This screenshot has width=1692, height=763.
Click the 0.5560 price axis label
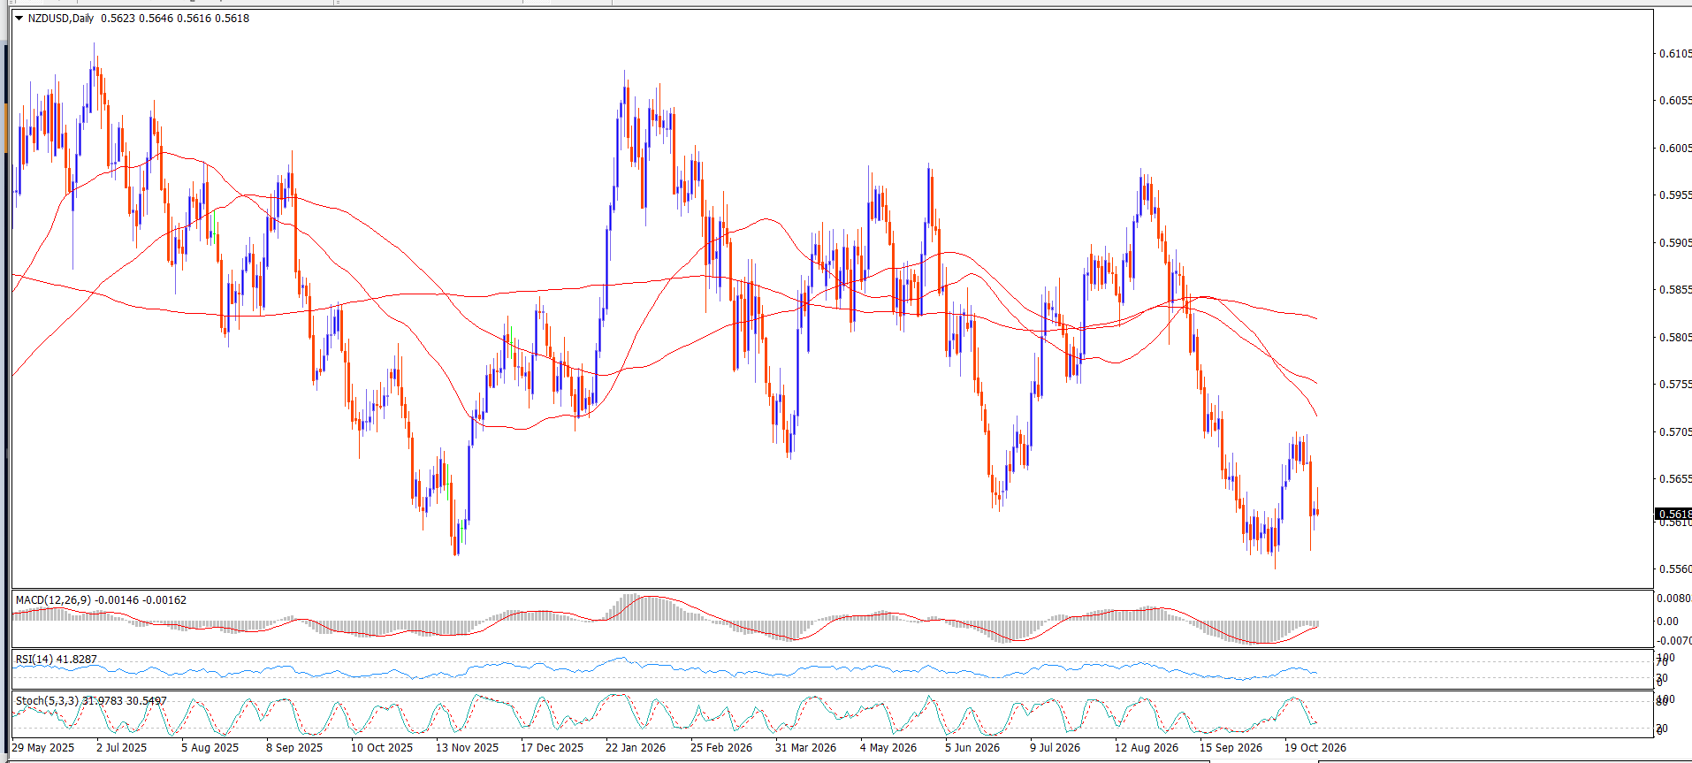point(1676,569)
